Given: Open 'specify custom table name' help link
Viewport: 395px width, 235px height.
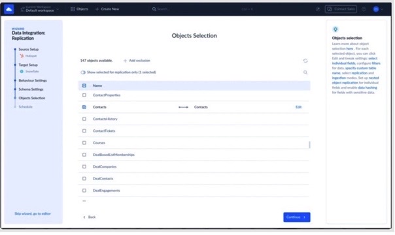Looking at the screenshot, I should 354,70.
